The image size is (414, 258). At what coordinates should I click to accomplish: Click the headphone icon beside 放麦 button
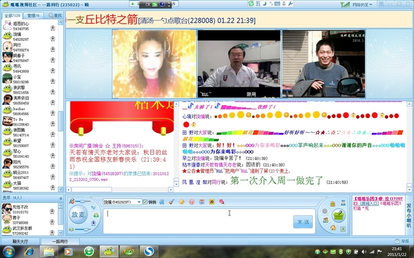pos(96,215)
